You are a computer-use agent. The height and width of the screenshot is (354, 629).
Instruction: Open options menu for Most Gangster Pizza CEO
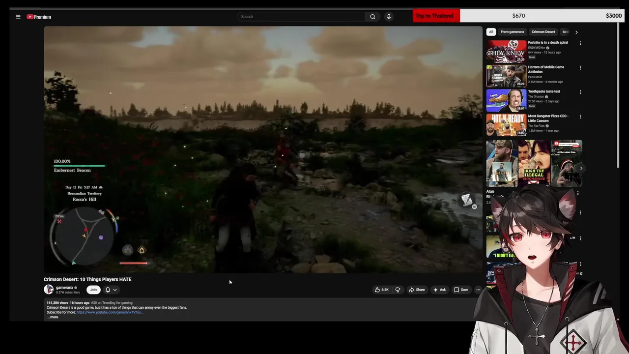[x=580, y=117]
